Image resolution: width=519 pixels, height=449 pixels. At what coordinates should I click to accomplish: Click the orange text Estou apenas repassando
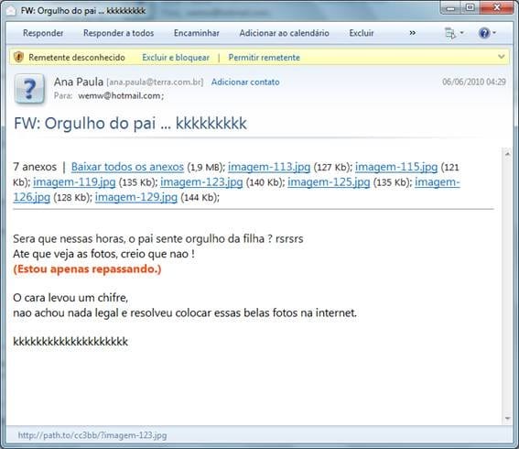(x=87, y=268)
